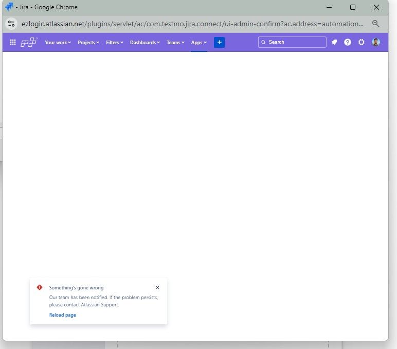Open the Your work dropdown

click(x=58, y=43)
